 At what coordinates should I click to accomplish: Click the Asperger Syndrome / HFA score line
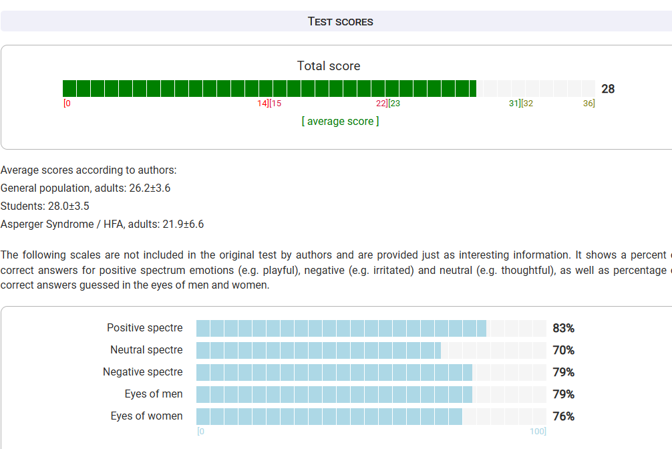click(102, 224)
